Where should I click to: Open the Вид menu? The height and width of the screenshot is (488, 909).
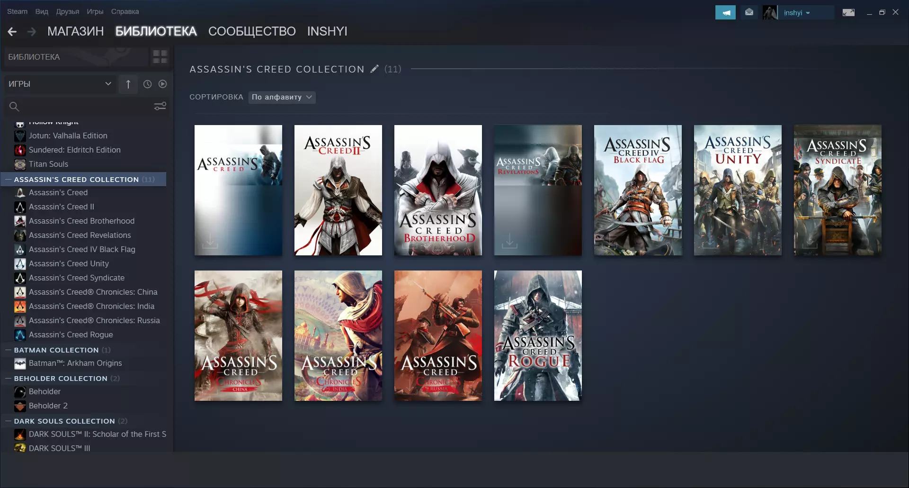click(x=42, y=11)
